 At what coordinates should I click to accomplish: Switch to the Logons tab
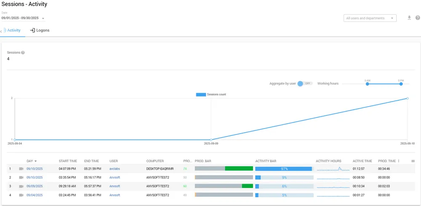point(40,30)
